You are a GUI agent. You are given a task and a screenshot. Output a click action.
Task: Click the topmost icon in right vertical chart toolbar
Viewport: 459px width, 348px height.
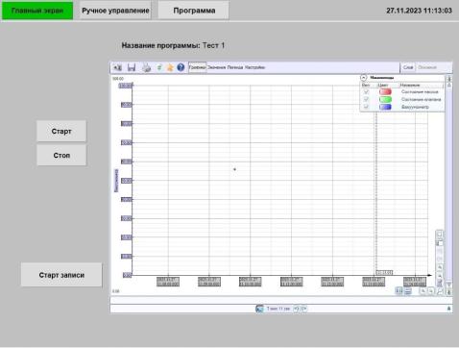coord(440,234)
